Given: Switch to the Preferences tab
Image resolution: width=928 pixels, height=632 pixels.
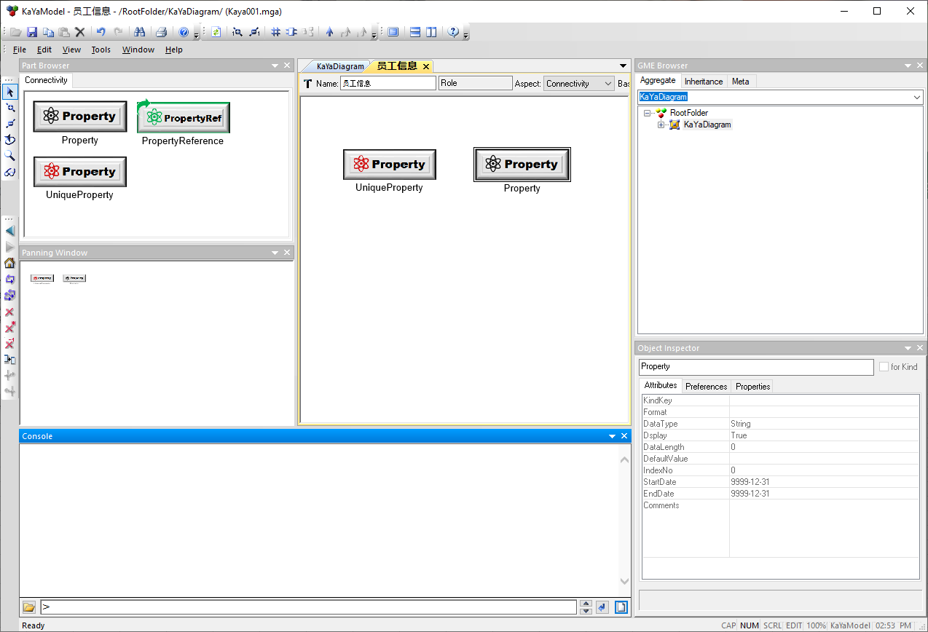Looking at the screenshot, I should pos(706,387).
